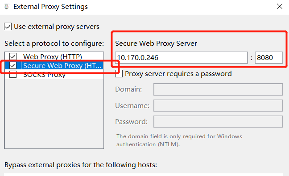Viewport: 289px width, 176px height.
Task: Select the Web Proxy (HTTP) list entry
Action: click(x=53, y=56)
